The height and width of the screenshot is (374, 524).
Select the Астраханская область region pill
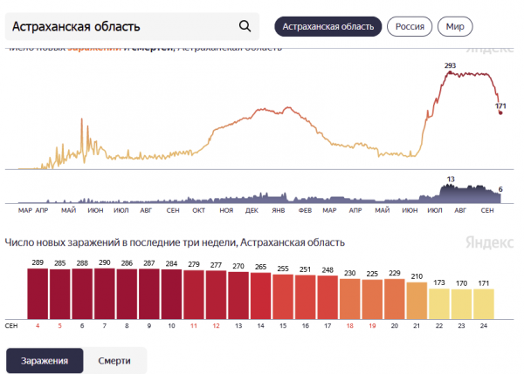327,26
